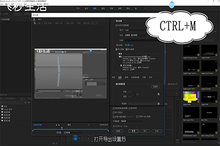The height and width of the screenshot is (146, 220).
Task: Switch to the Output tab above the preview
Action: [40, 19]
